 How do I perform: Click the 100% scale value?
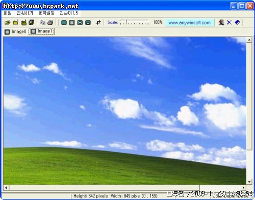[158, 22]
